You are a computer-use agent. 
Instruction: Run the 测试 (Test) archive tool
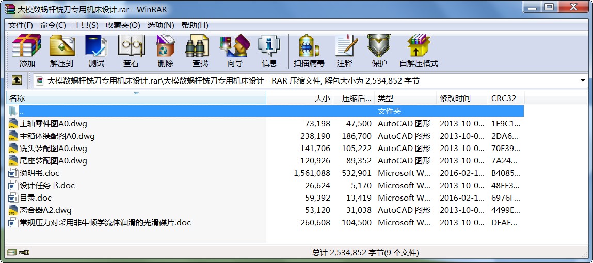click(96, 51)
